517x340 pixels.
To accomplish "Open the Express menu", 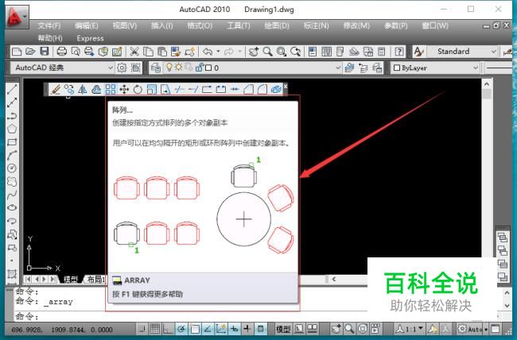I will pos(91,38).
